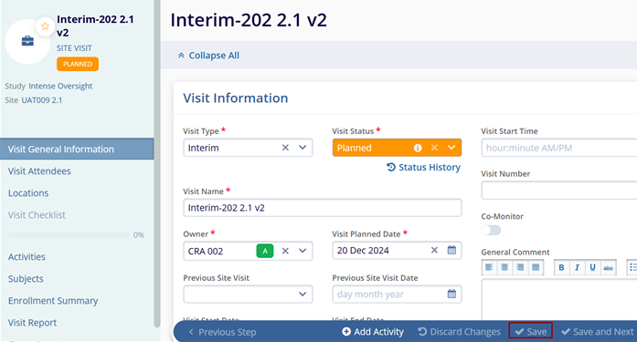Go to Visit Attendees section
This screenshot has height=342, width=637.
(39, 171)
